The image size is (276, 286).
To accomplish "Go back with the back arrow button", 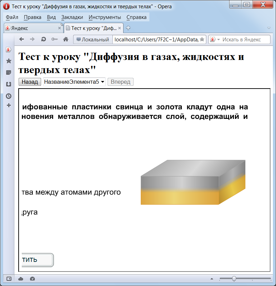I will (x=21, y=39).
